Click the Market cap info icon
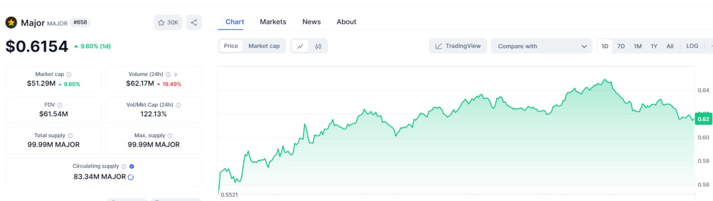The width and height of the screenshot is (713, 201). tap(69, 74)
